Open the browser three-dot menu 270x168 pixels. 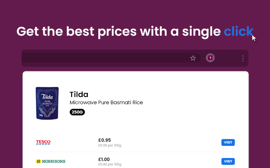pyautogui.click(x=243, y=58)
